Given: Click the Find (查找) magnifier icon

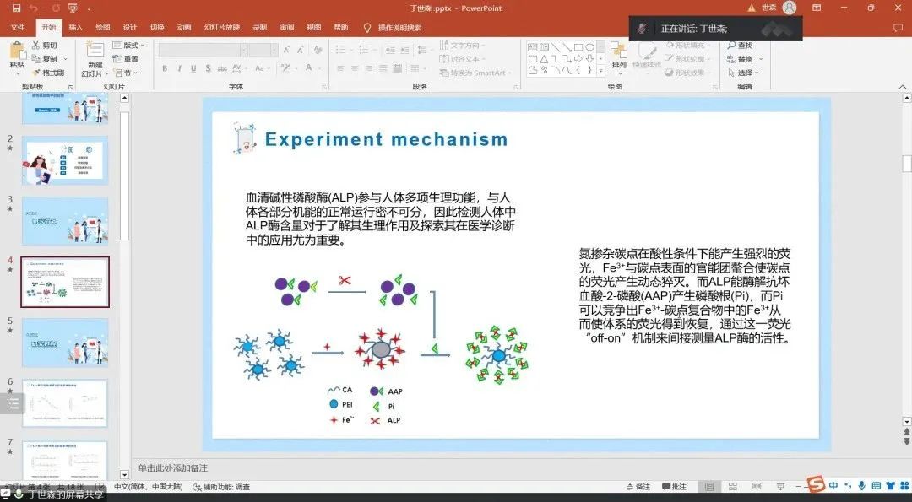Looking at the screenshot, I should tap(730, 46).
